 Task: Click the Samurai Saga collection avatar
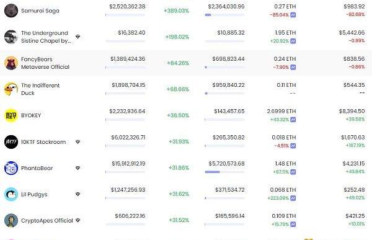(11, 11)
